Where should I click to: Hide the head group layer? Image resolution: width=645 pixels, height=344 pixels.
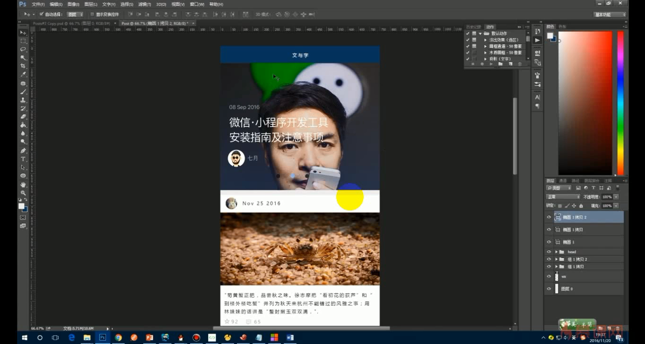549,252
